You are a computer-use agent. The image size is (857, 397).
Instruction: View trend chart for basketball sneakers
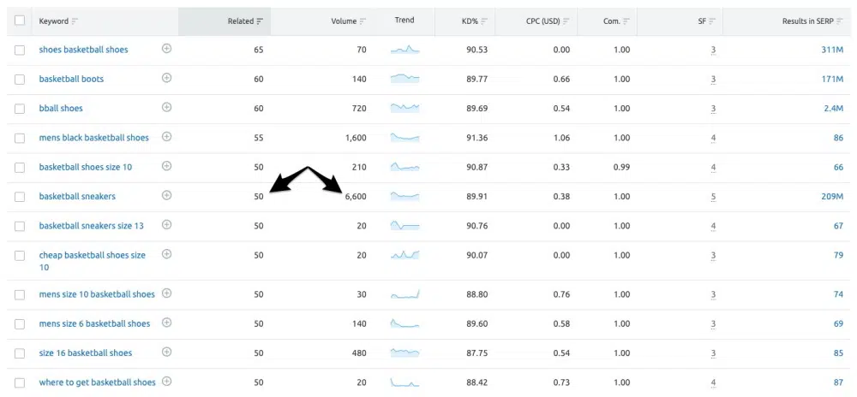point(405,196)
